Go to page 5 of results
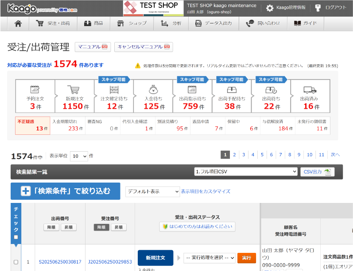This screenshot has height=271, width=353. pos(262,155)
